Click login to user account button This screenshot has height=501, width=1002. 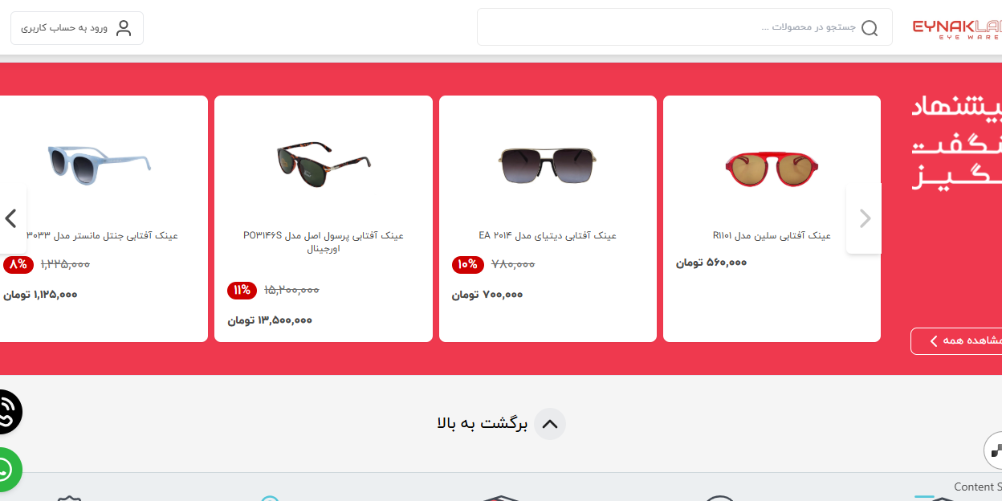tap(77, 28)
